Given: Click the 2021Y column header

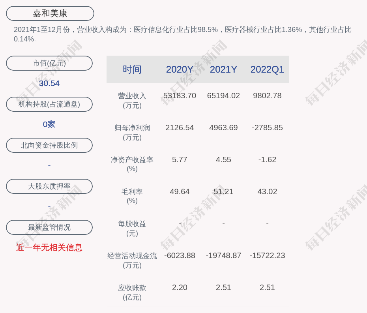Looking at the screenshot, I should (223, 69).
